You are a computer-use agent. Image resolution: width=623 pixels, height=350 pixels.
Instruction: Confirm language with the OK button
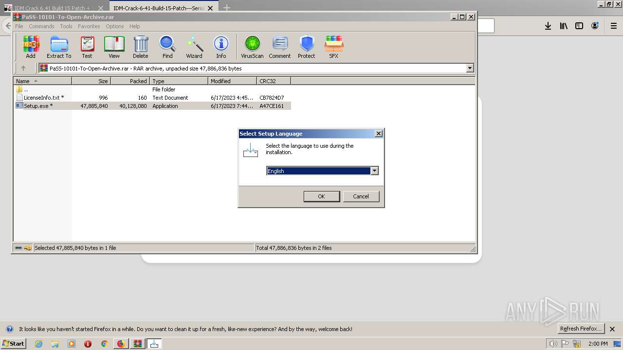pyautogui.click(x=321, y=196)
